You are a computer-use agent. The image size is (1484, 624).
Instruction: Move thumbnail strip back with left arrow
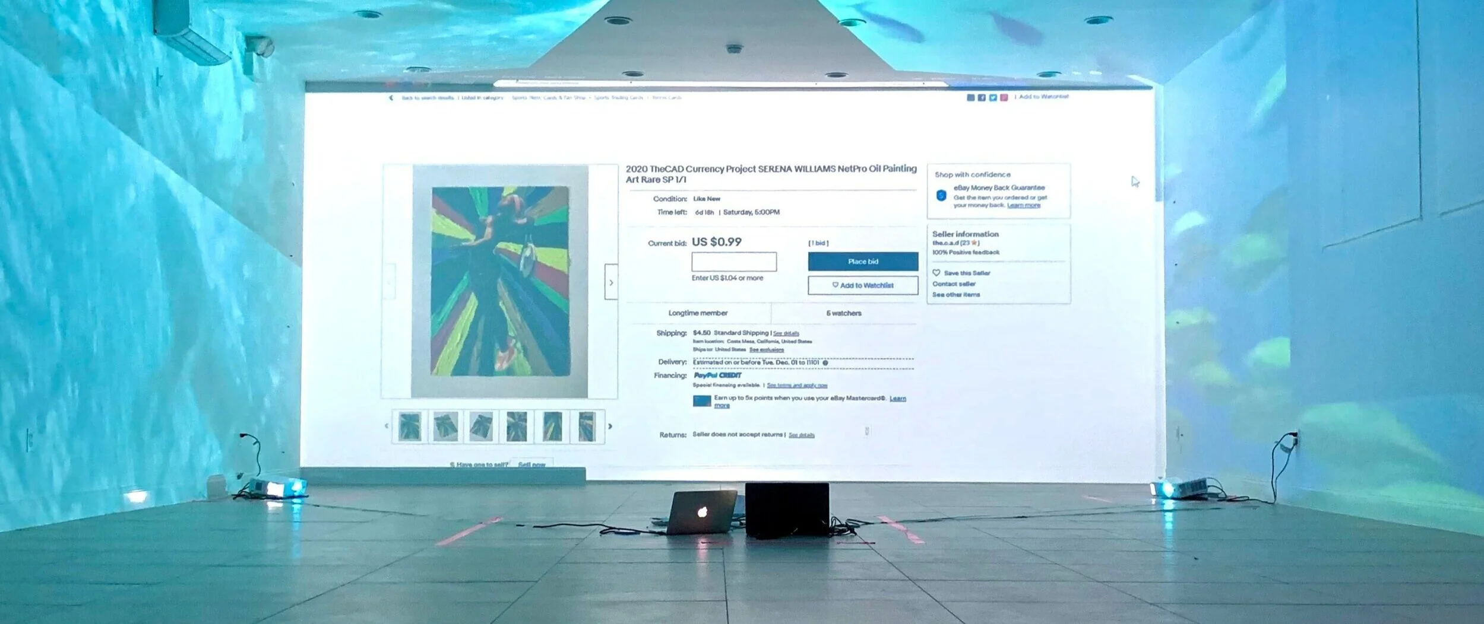[387, 426]
